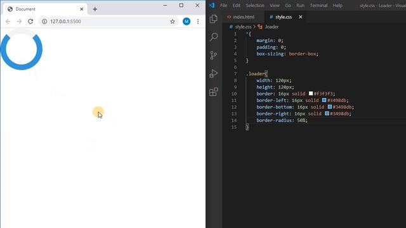406x228 pixels.
Task: Open the Explorer view in VS Code
Action: click(x=213, y=18)
